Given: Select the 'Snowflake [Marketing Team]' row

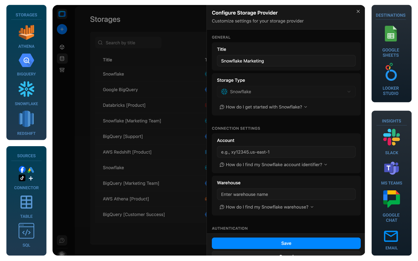Looking at the screenshot, I should coord(132,121).
